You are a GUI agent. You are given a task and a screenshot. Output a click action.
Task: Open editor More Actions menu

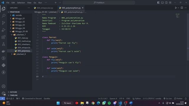tap(186, 8)
